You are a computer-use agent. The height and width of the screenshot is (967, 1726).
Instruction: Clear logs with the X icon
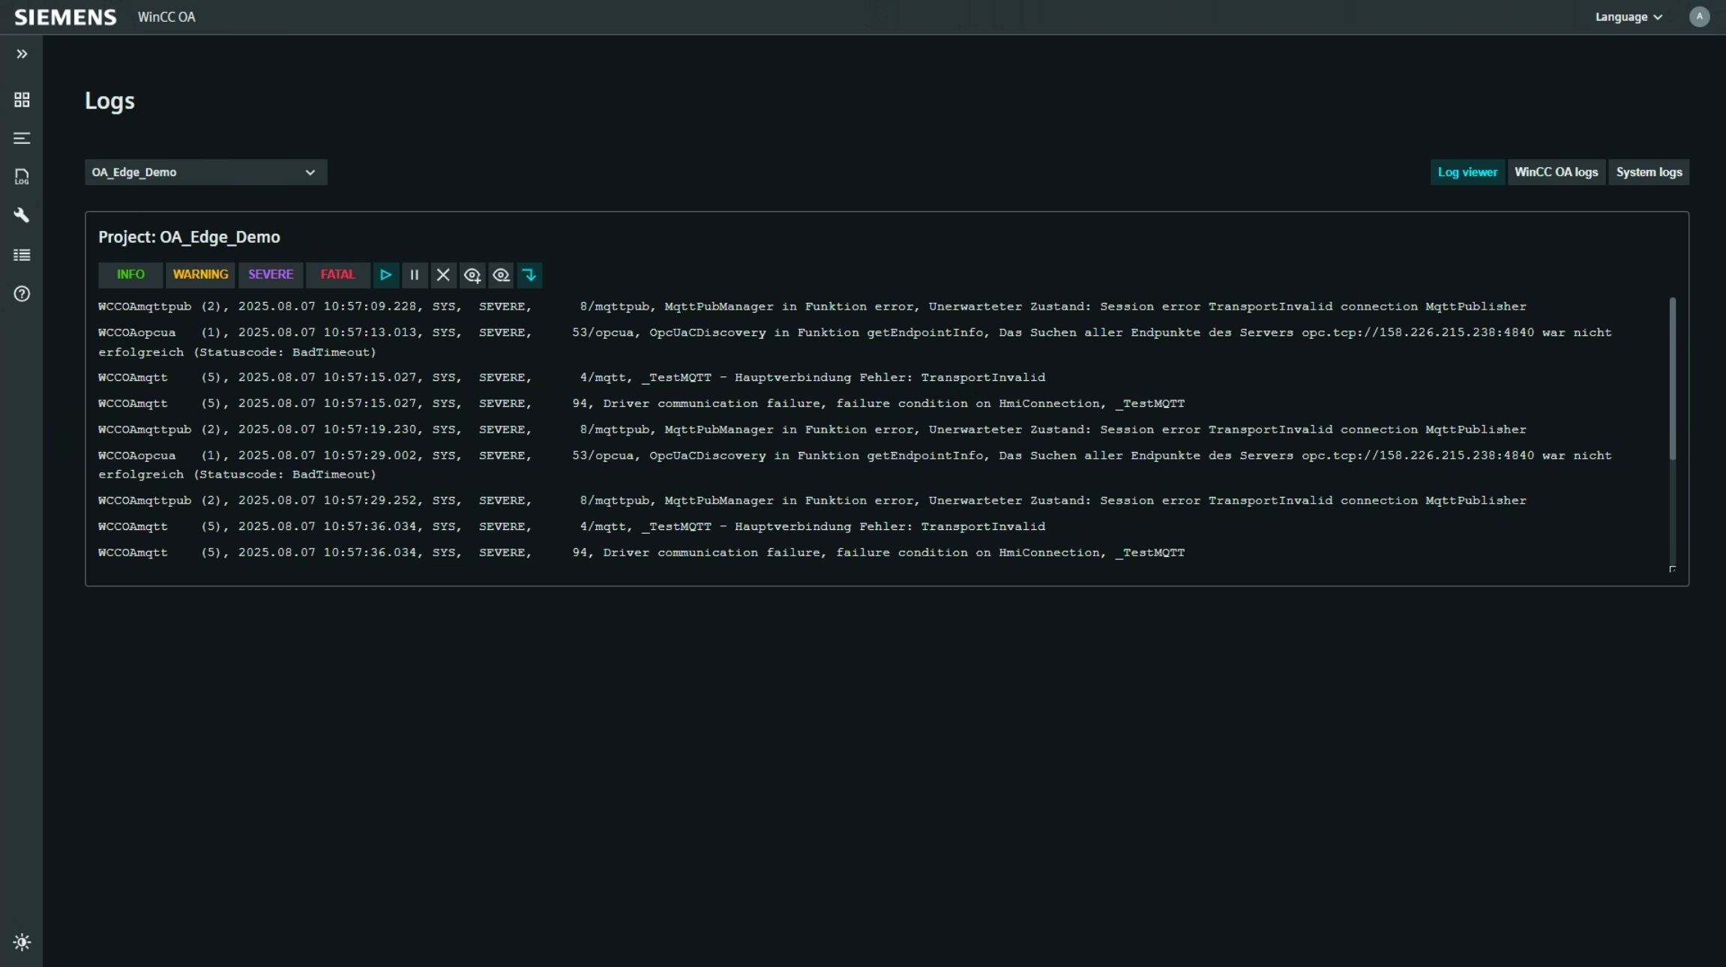click(x=443, y=275)
